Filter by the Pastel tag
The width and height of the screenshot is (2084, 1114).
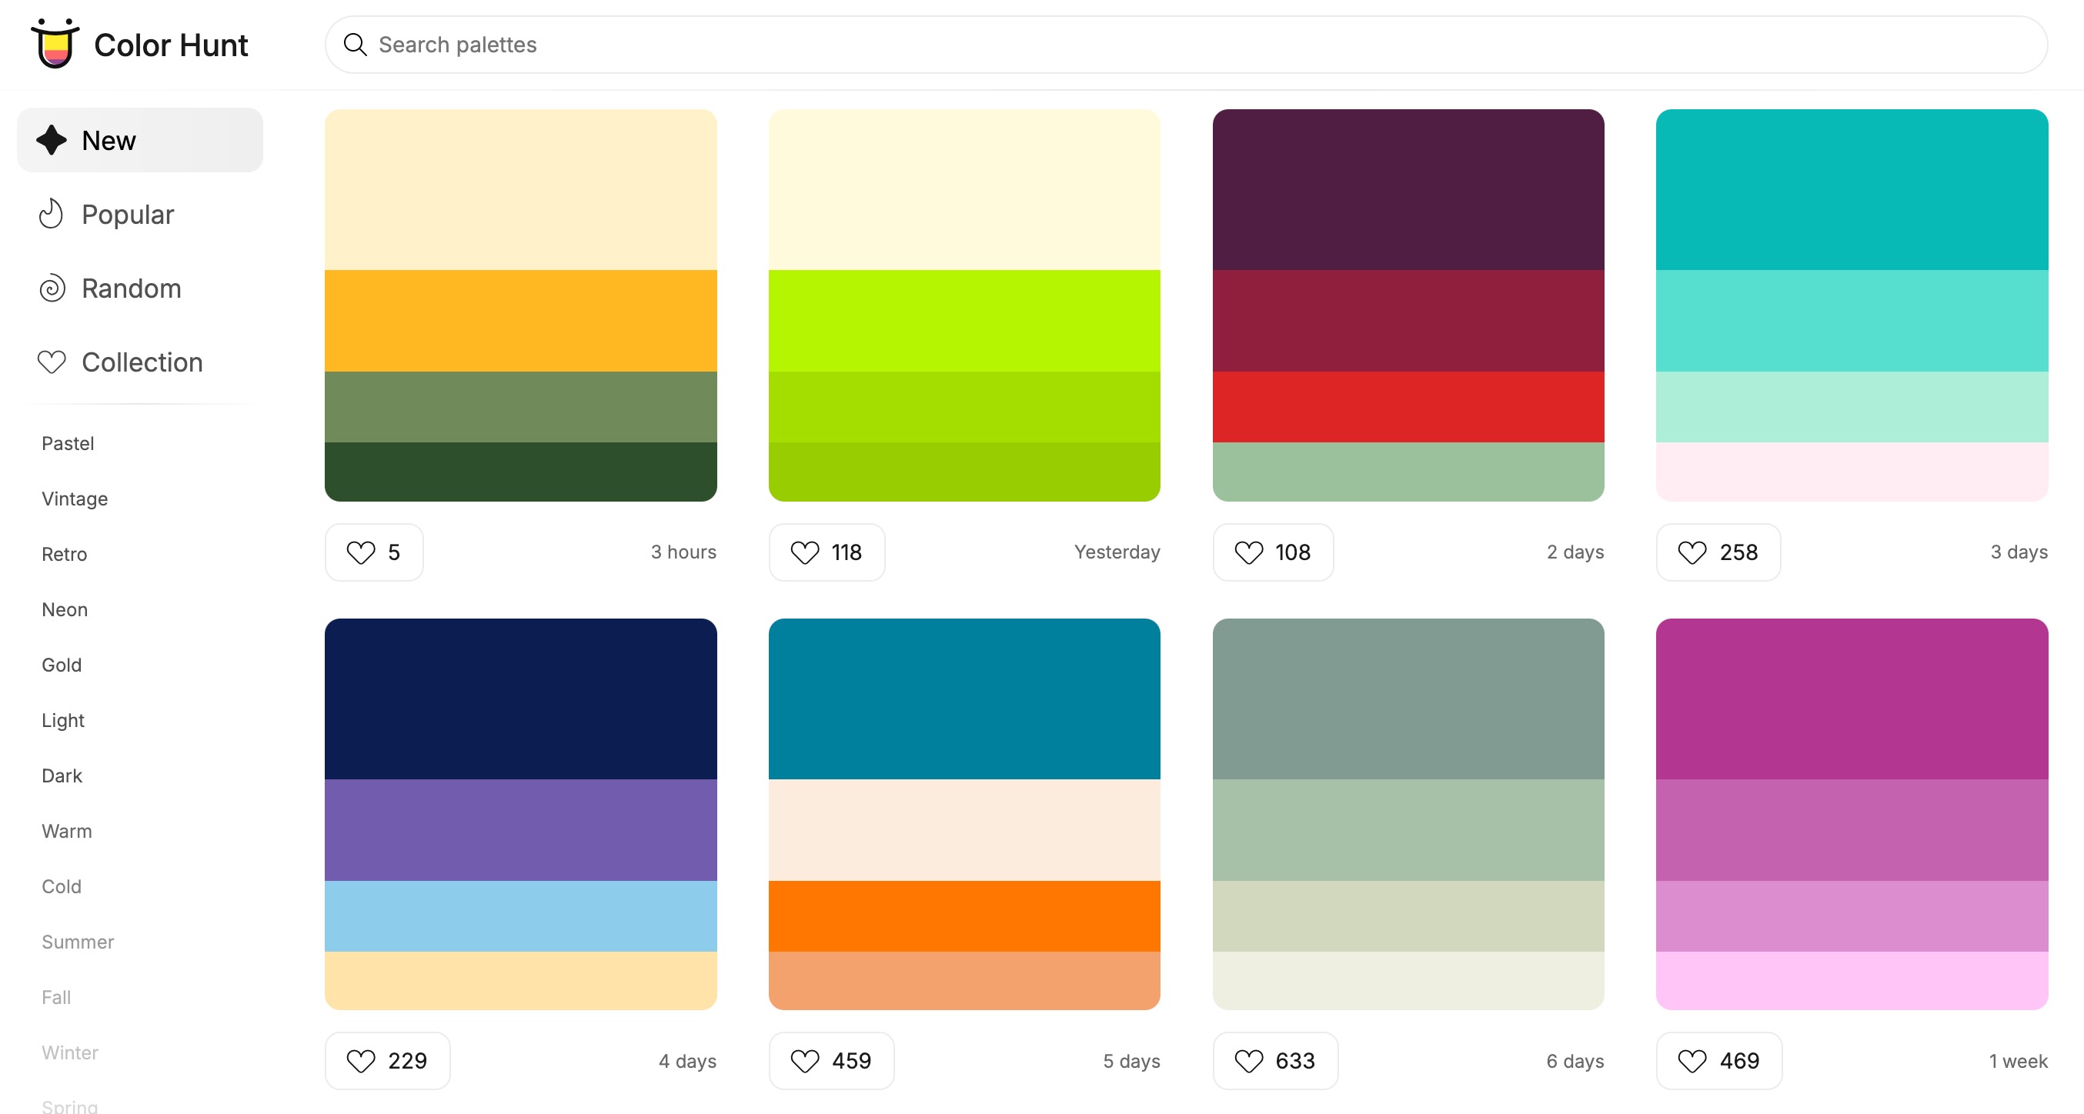point(68,443)
